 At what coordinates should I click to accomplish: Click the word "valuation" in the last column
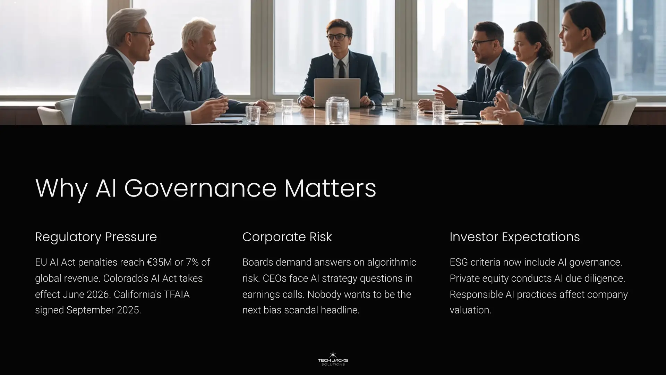(x=470, y=310)
